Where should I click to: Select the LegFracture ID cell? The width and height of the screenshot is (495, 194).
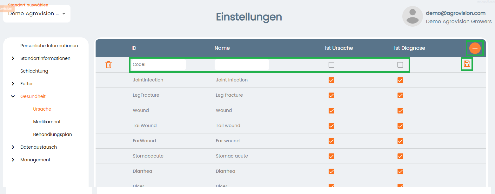point(146,95)
